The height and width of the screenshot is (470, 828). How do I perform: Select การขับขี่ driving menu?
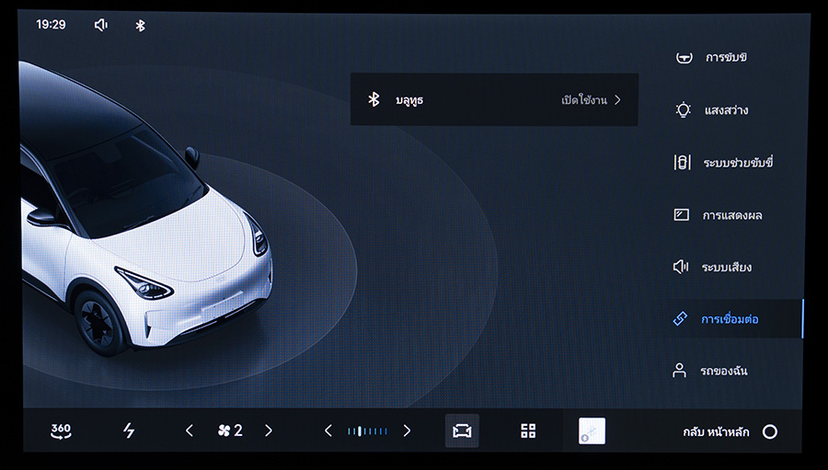pyautogui.click(x=725, y=58)
